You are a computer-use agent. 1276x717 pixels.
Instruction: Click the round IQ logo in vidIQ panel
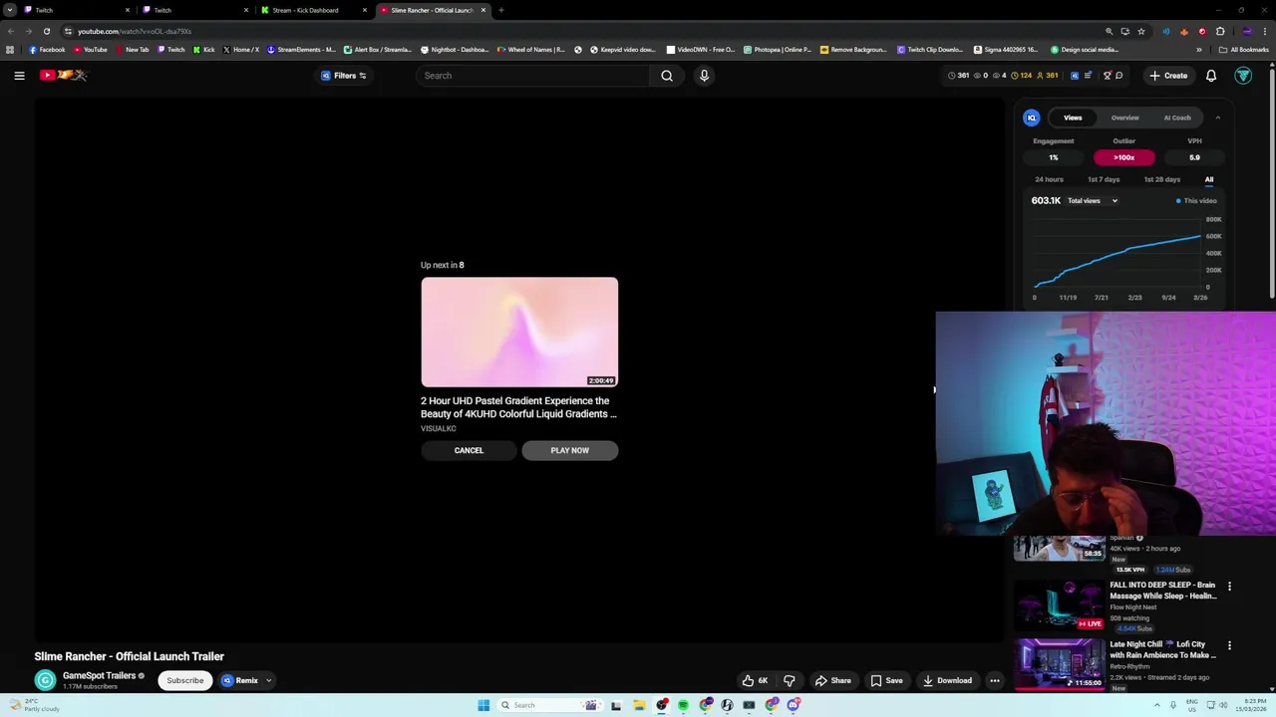(1032, 118)
